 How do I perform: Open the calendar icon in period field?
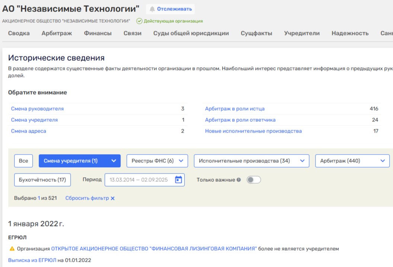[x=178, y=180]
